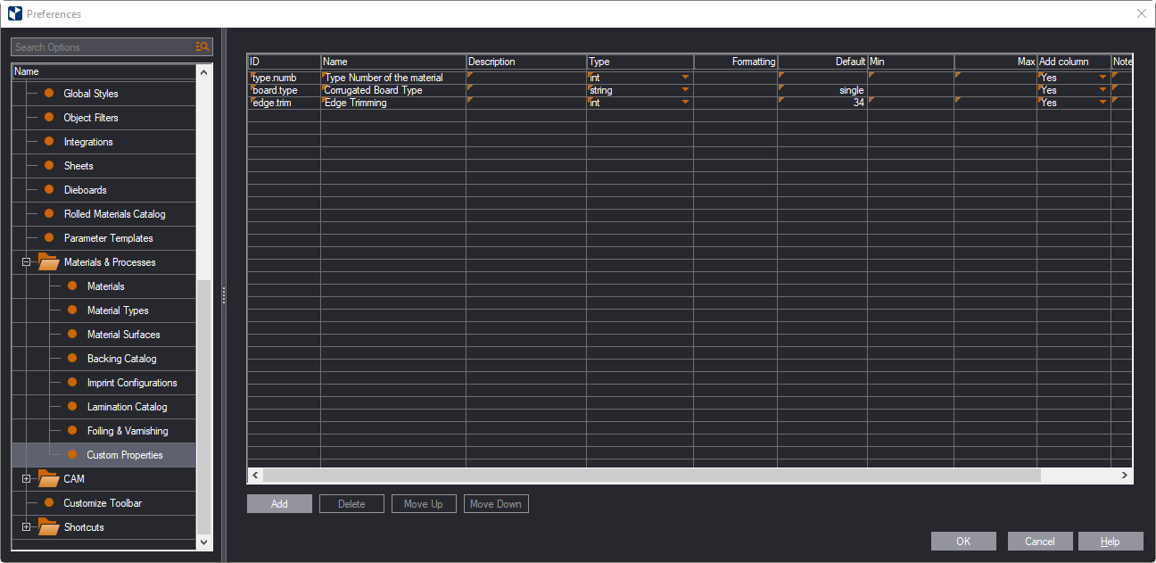Click the Materials & Processes folder icon
Screen dimensions: 1156x563
48,262
